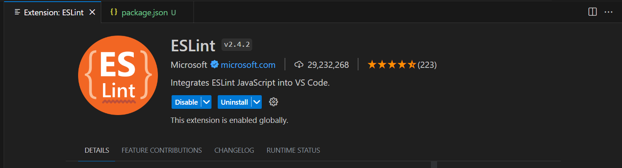Open the FEATURE CONTRIBUTIONS tab
The height and width of the screenshot is (168, 622).
coord(162,150)
